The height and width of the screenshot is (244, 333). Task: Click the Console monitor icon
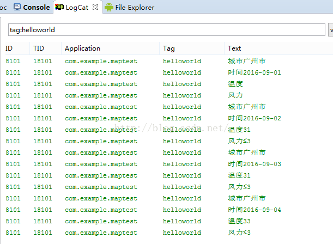coord(17,7)
